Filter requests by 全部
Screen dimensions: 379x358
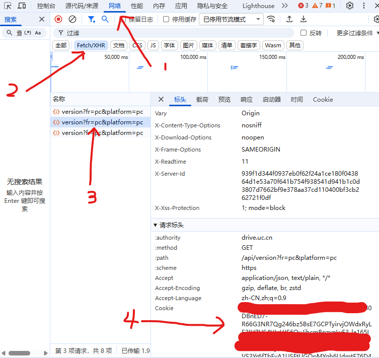point(61,45)
